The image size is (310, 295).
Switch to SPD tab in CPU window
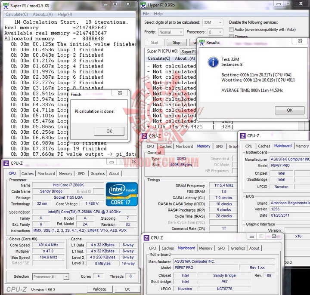point(81,174)
